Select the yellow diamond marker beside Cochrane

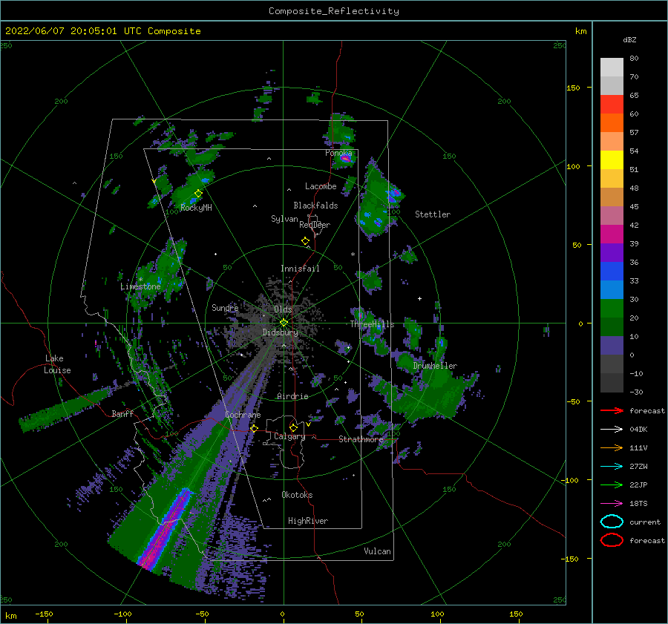click(x=255, y=428)
